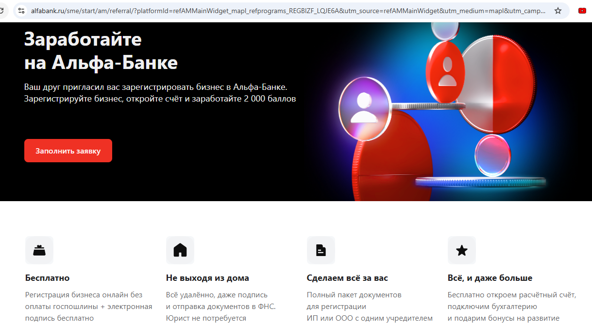Click the star icon above Всё, и даже больше

(462, 250)
